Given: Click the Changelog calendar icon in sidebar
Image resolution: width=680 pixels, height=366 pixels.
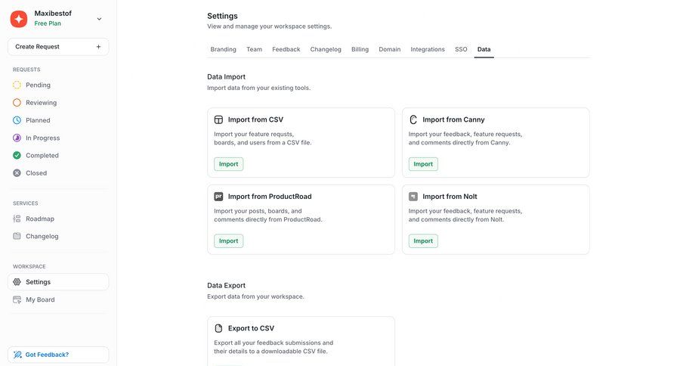Looking at the screenshot, I should tap(17, 236).
